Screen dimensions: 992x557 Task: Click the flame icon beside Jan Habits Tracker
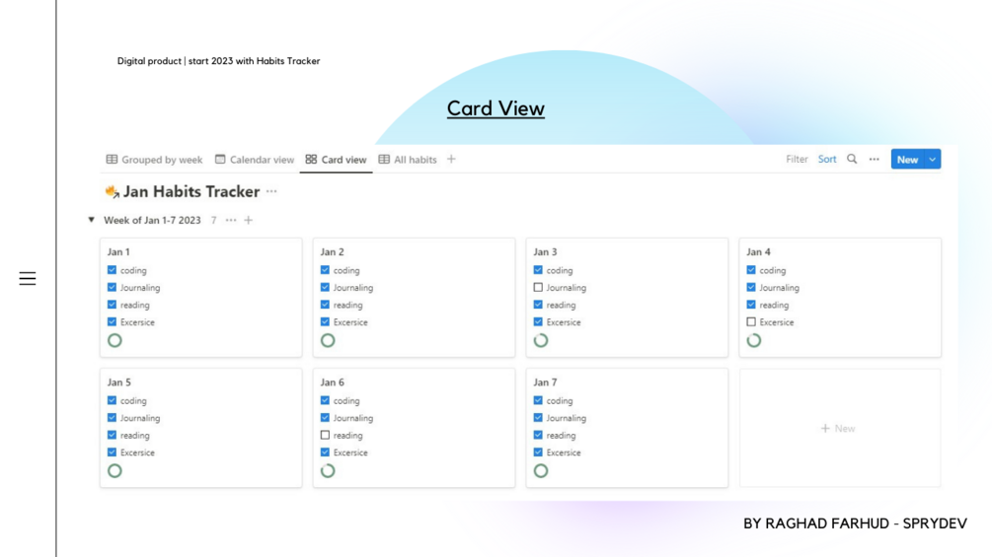point(112,191)
